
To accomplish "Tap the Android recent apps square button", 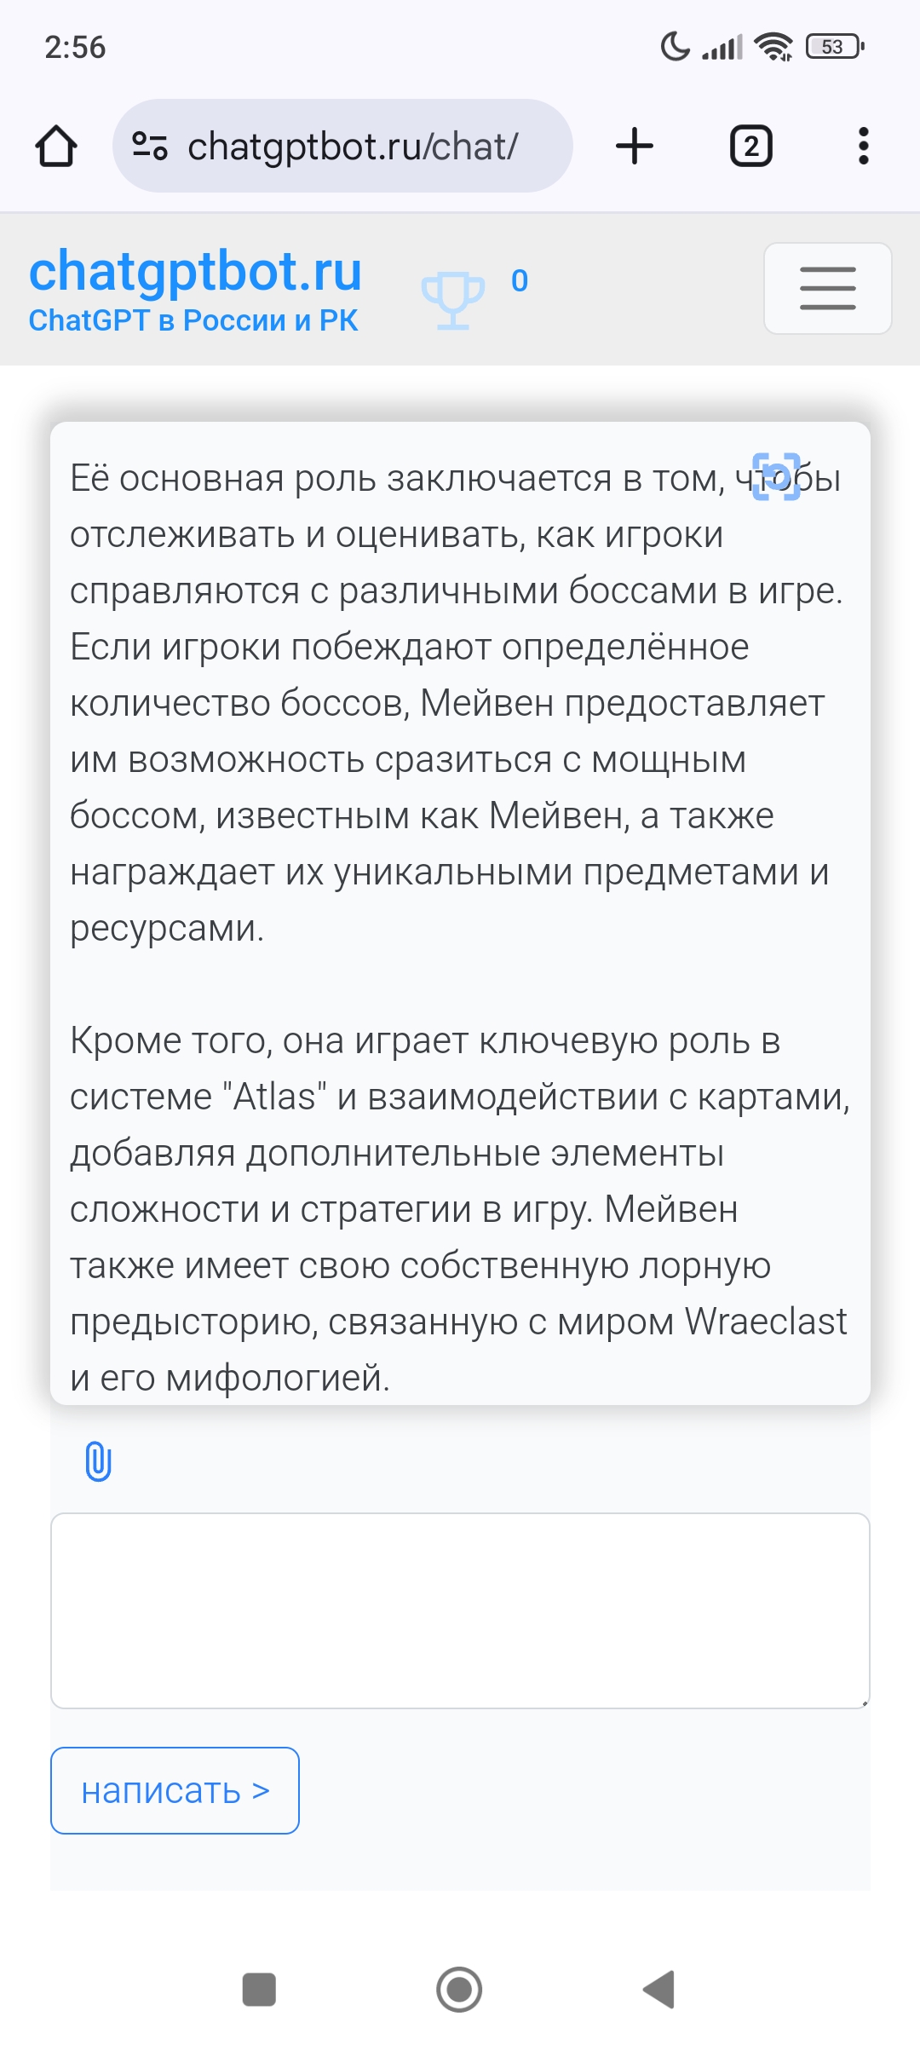I will click(259, 1990).
